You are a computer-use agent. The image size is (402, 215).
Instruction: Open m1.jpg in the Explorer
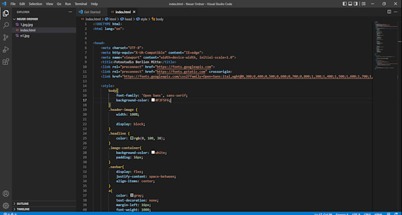44,35
